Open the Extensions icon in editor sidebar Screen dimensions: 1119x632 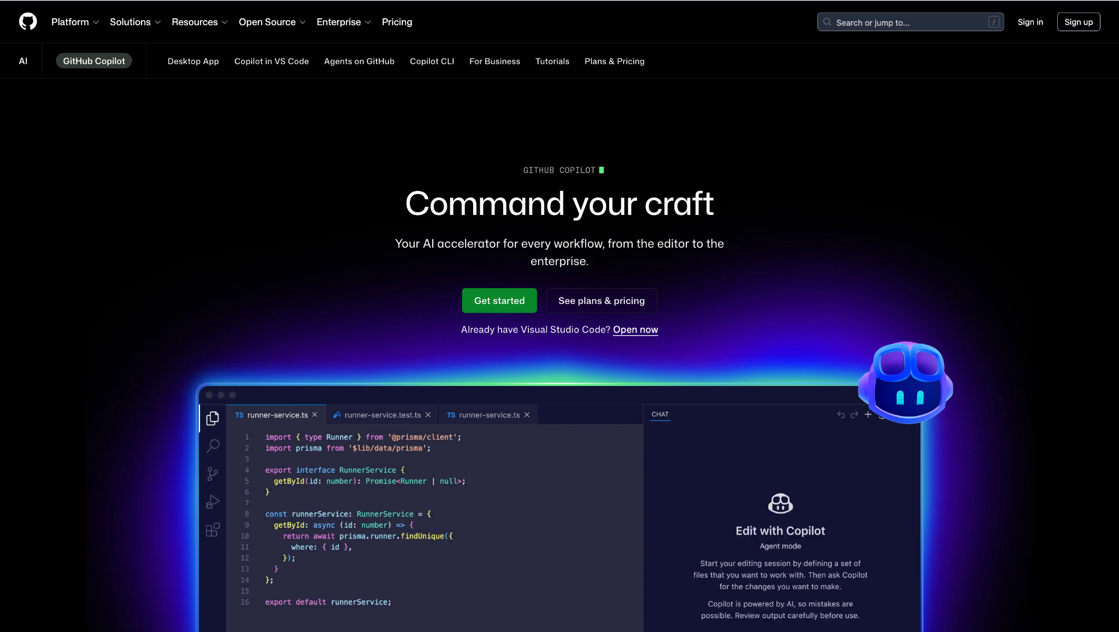[x=213, y=530]
